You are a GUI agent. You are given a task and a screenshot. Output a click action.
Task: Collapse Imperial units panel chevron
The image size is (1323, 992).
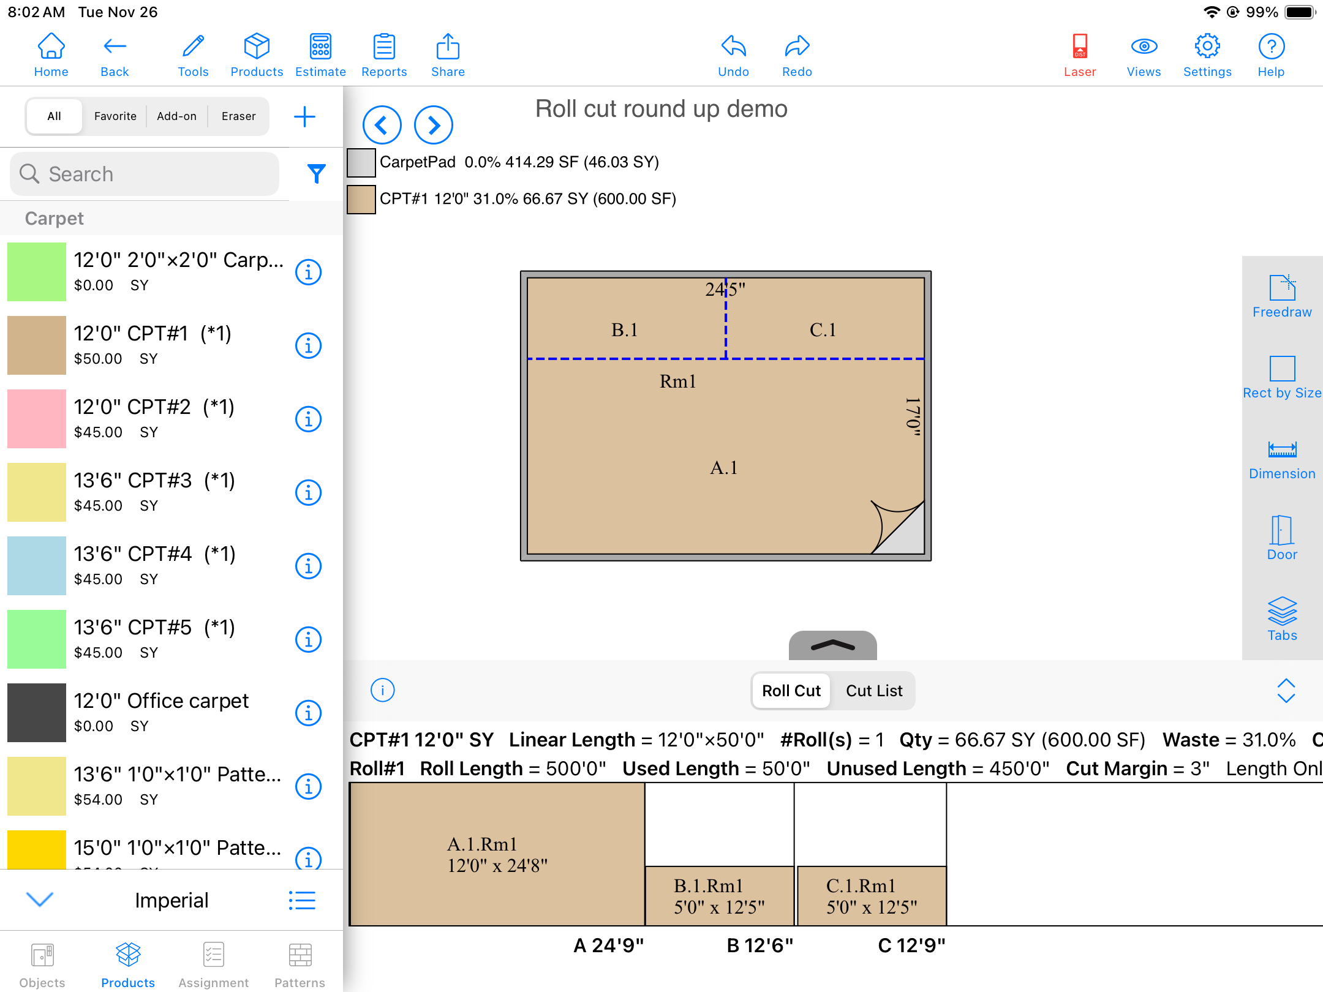pyautogui.click(x=40, y=900)
